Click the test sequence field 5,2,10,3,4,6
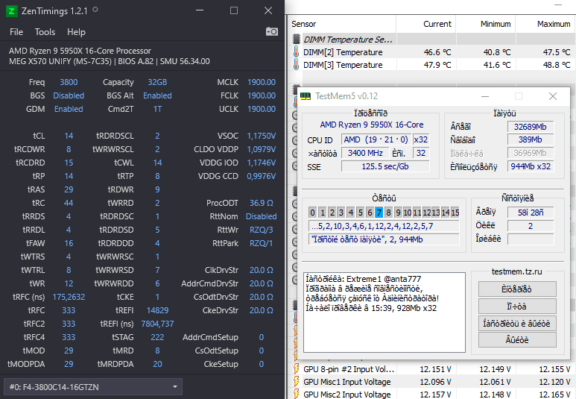 coord(384,226)
